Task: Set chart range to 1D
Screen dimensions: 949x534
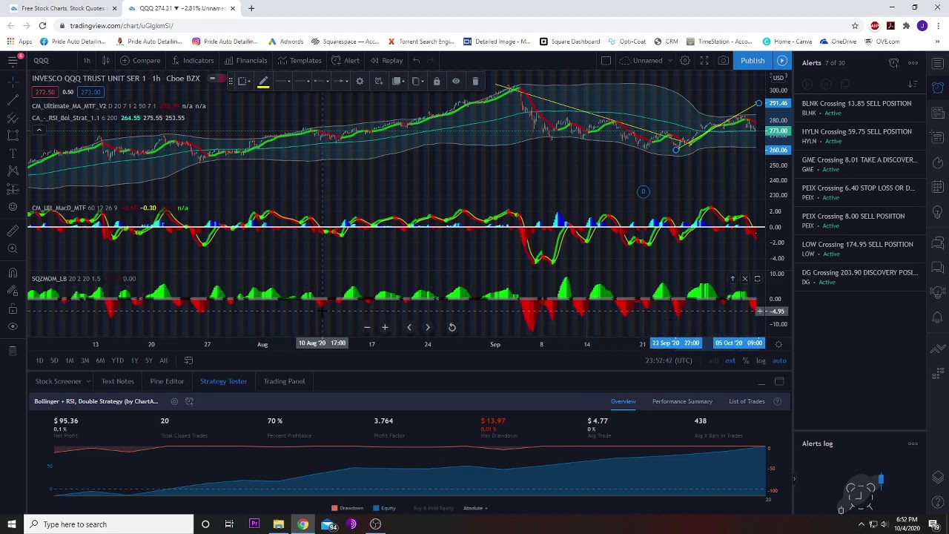Action: (x=39, y=360)
